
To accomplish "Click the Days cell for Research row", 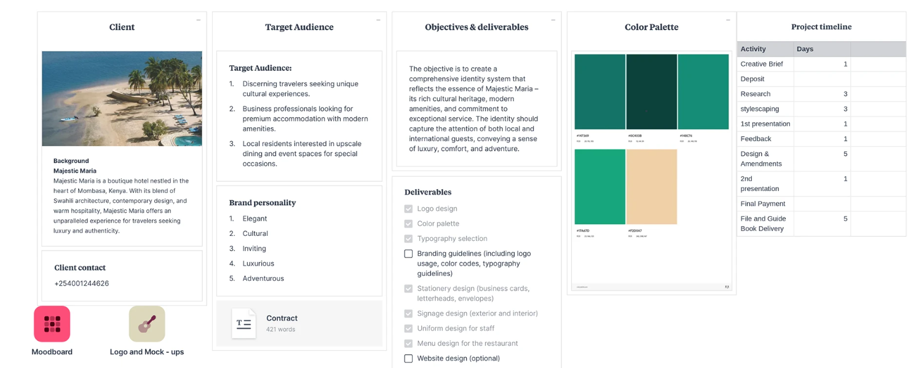I will [821, 94].
